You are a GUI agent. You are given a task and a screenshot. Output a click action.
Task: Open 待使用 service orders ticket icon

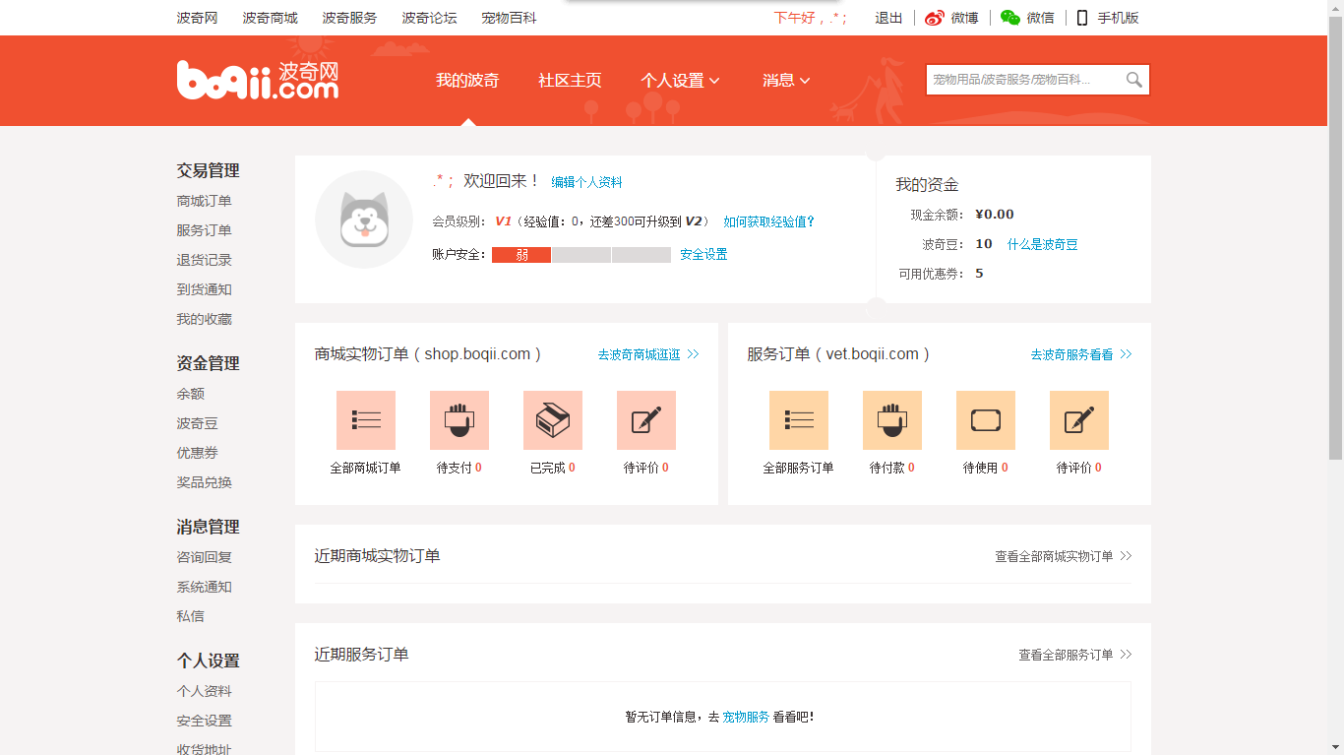click(986, 420)
